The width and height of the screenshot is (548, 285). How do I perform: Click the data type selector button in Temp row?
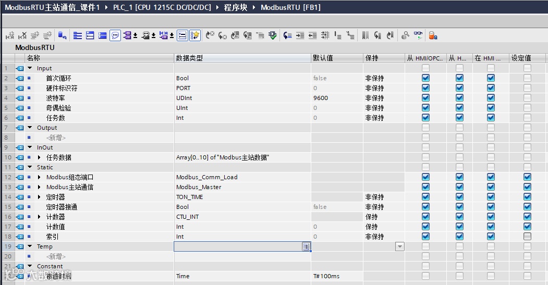click(x=306, y=246)
